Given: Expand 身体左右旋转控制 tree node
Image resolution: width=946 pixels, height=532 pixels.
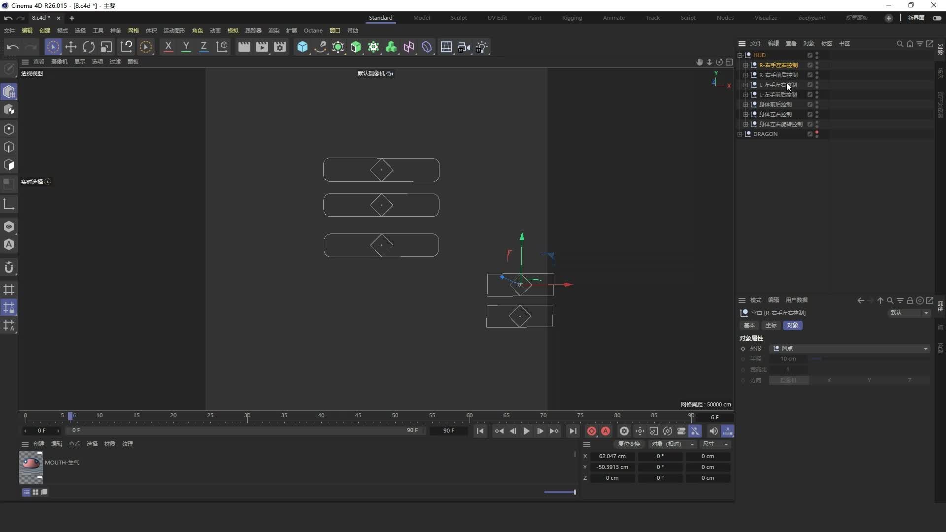Looking at the screenshot, I should pyautogui.click(x=745, y=124).
